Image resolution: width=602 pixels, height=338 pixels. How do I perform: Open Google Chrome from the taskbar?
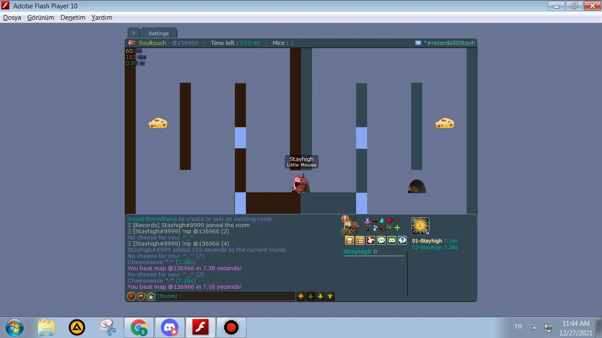click(x=139, y=327)
